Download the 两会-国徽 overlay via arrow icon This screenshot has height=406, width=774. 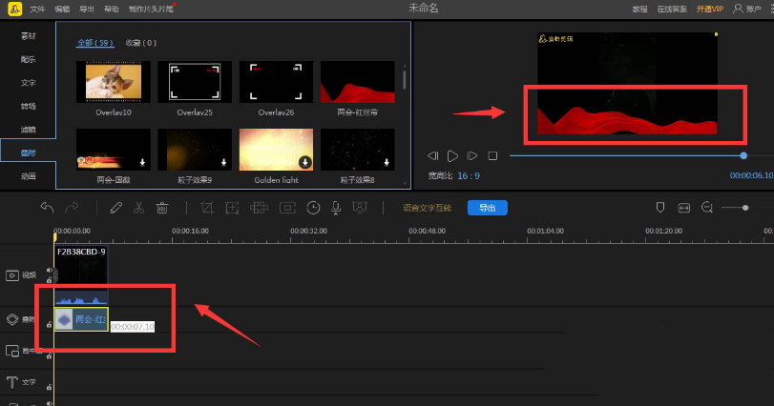[142, 162]
